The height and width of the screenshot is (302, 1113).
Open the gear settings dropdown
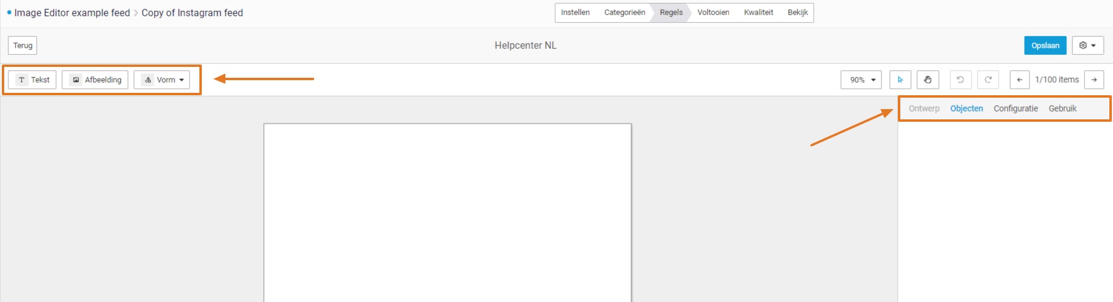[x=1088, y=45]
